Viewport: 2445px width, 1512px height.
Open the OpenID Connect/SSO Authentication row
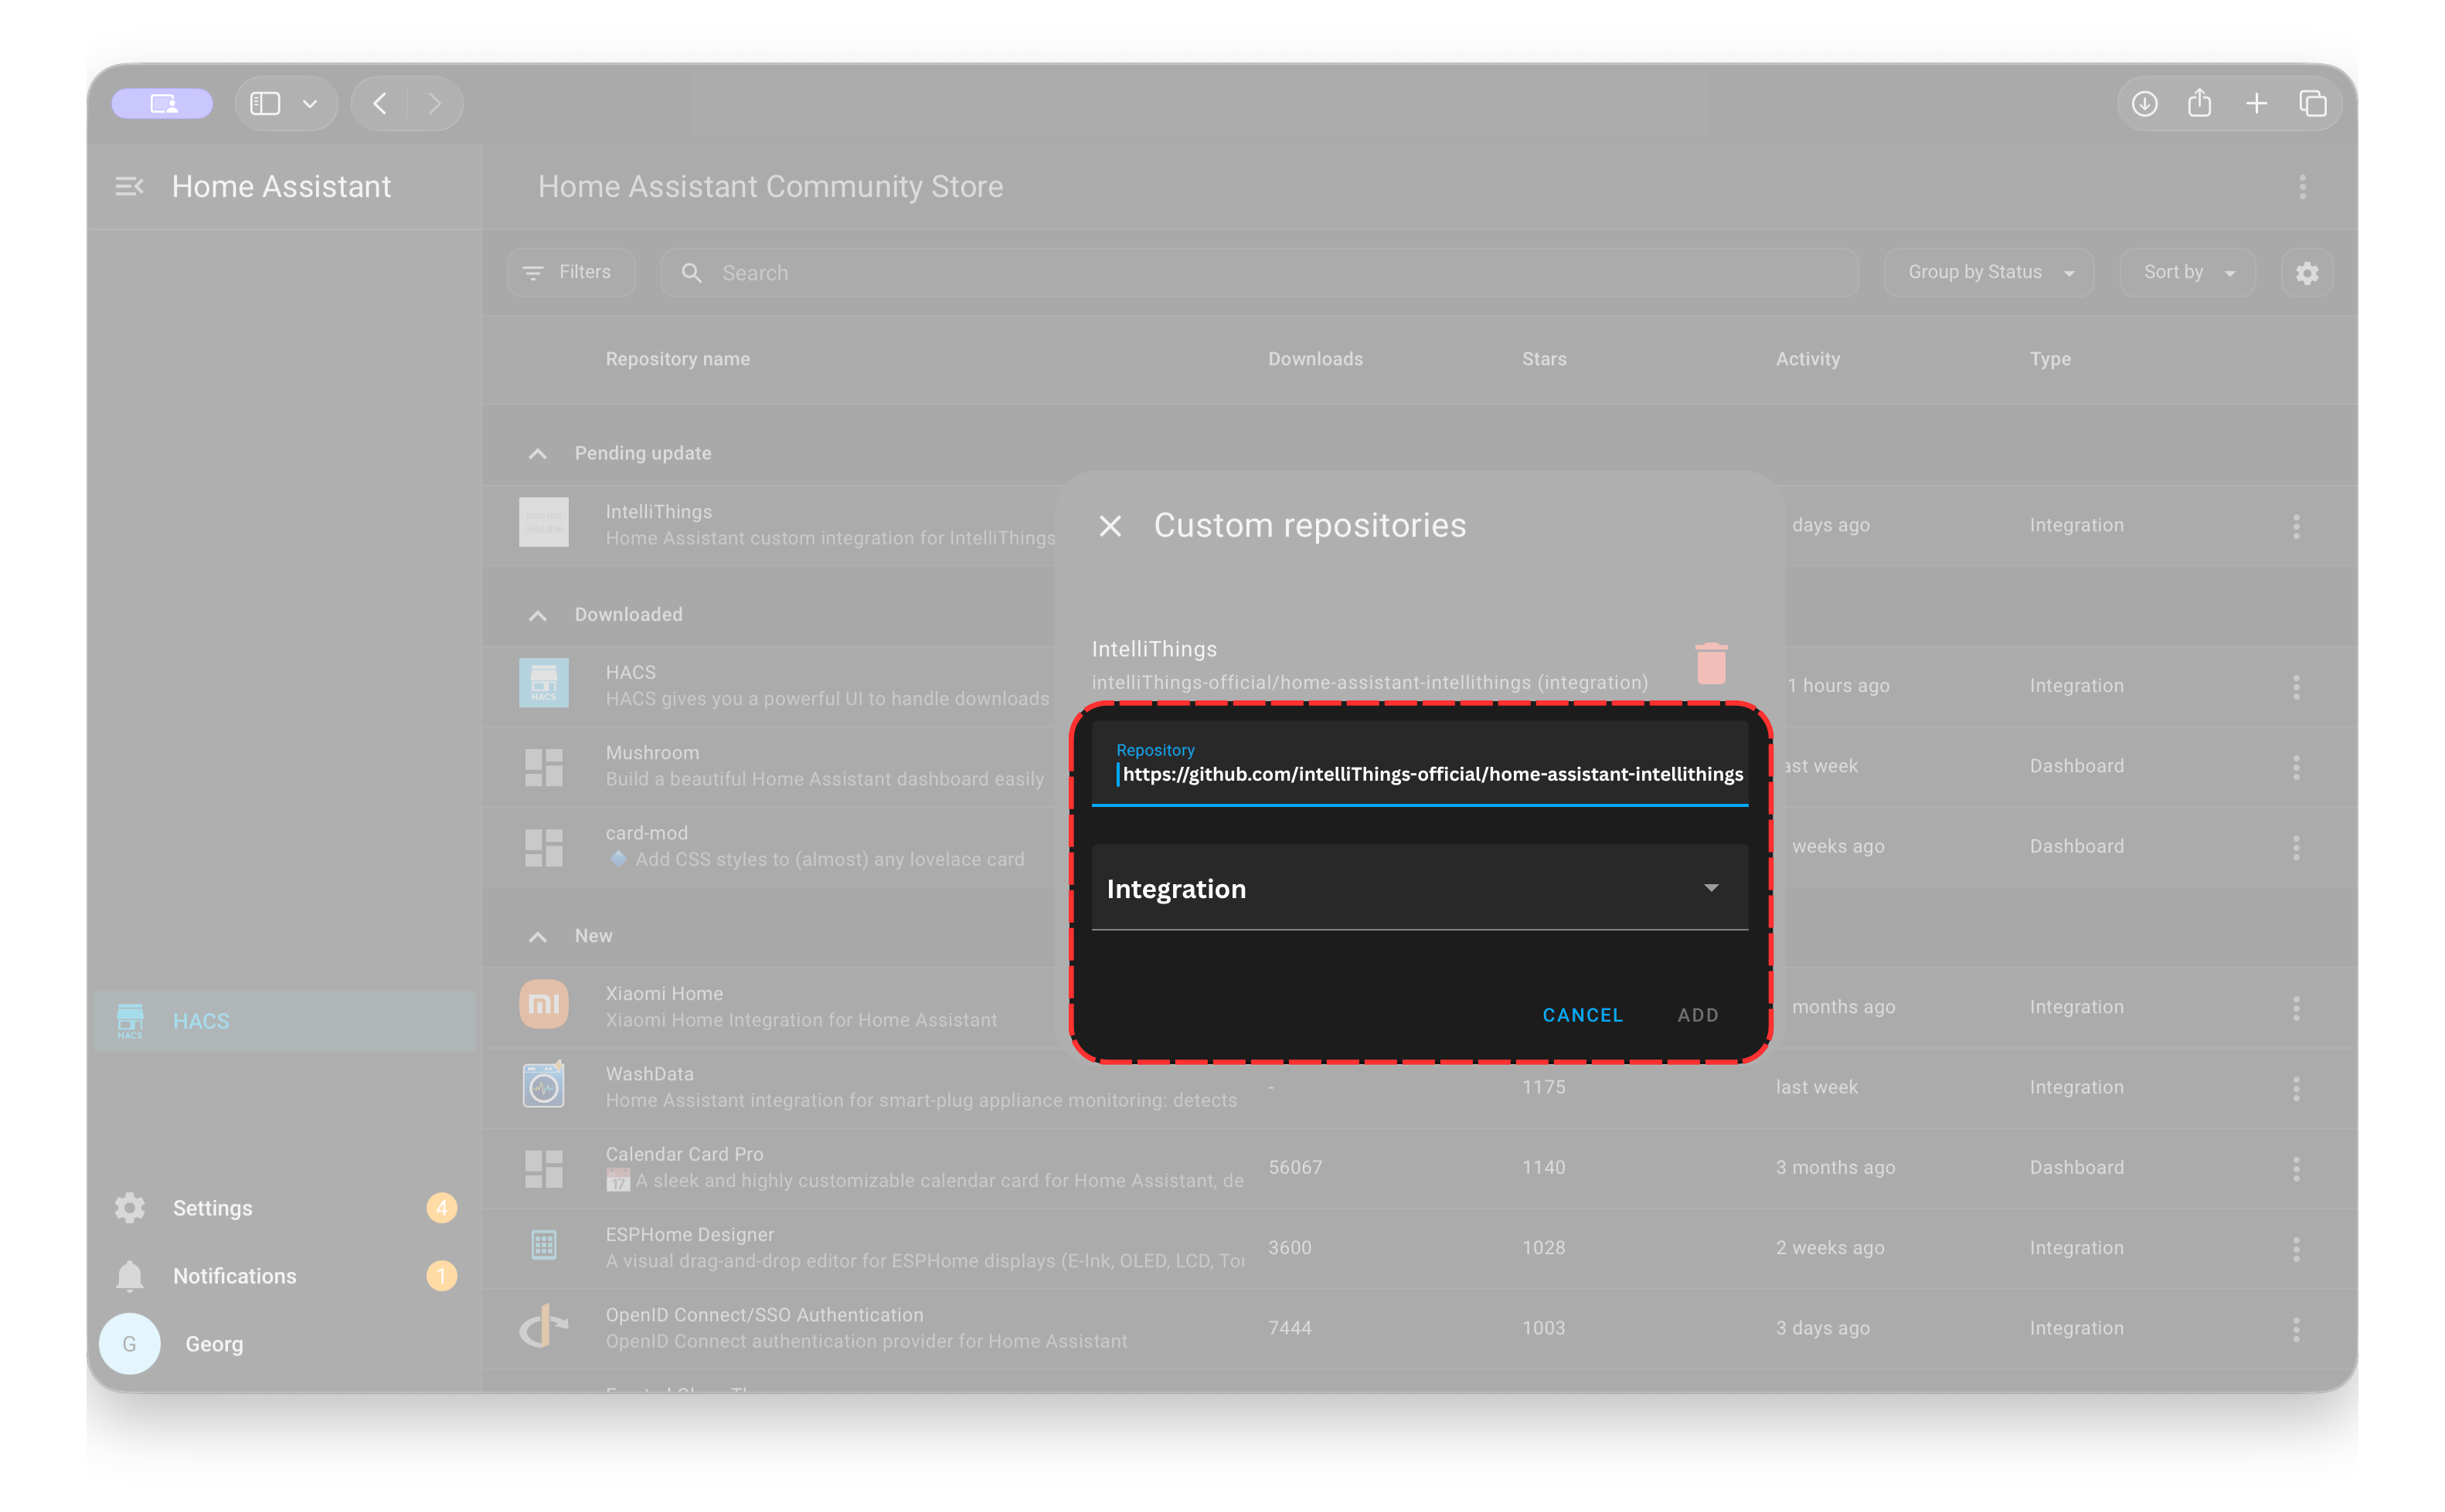pyautogui.click(x=1419, y=1329)
